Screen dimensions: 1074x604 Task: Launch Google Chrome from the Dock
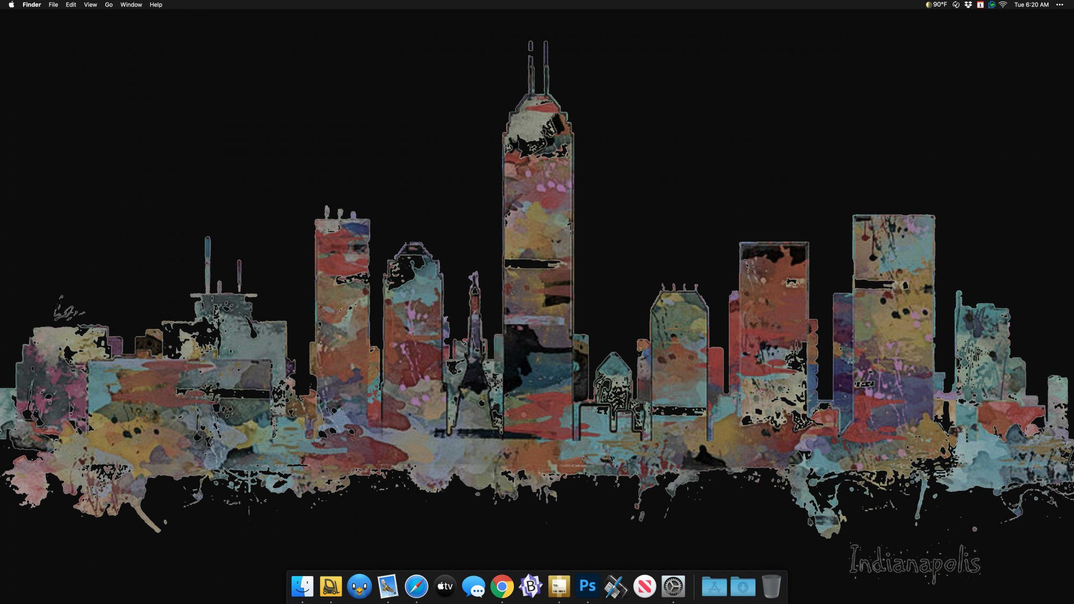point(502,586)
